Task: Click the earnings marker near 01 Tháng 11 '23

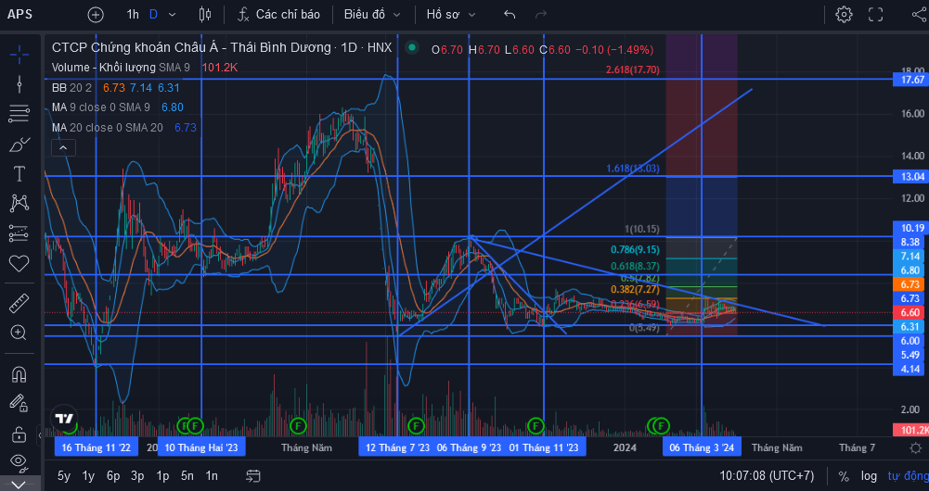Action: 535,425
